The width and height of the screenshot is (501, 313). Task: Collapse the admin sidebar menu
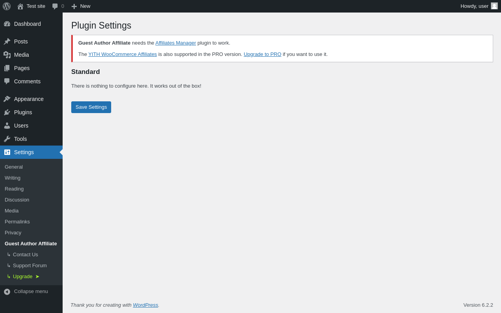point(31,291)
